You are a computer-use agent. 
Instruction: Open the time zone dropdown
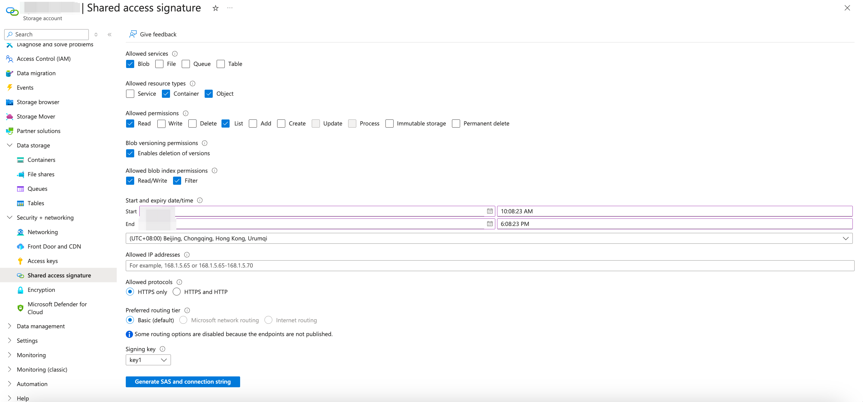(x=489, y=238)
